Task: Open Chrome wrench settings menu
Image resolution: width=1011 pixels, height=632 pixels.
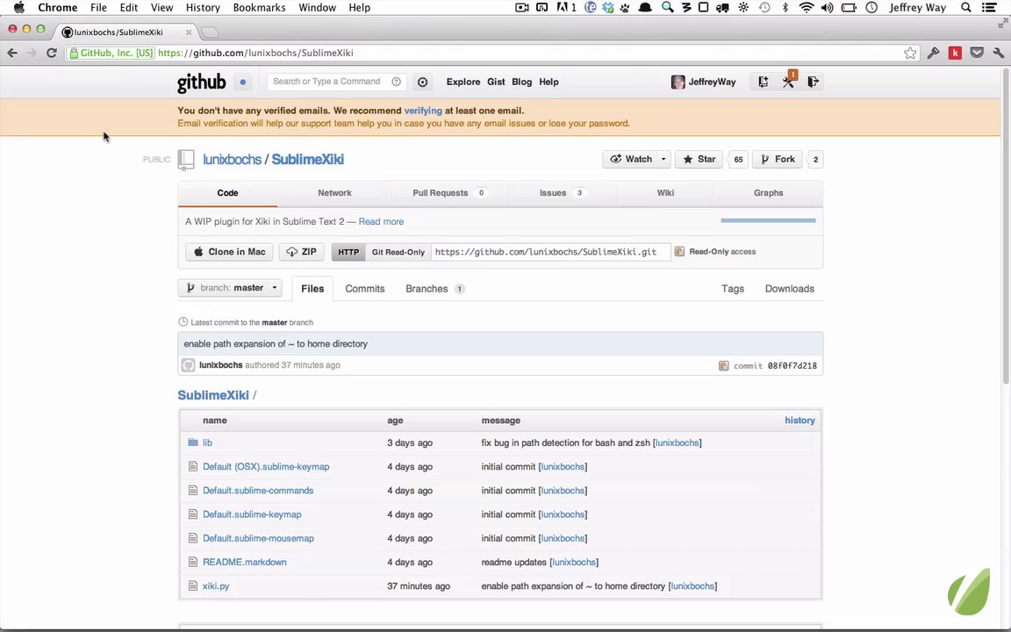Action: [998, 53]
